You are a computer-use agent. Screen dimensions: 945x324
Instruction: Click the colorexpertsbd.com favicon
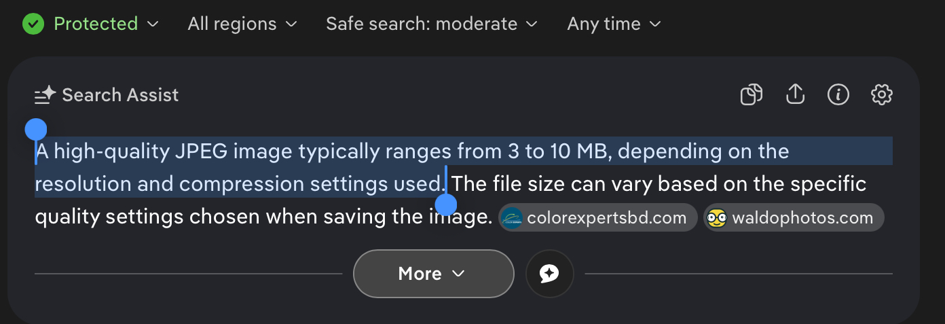511,218
